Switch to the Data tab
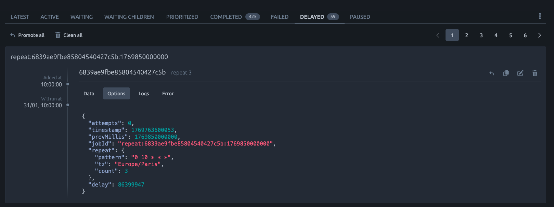 pyautogui.click(x=89, y=94)
